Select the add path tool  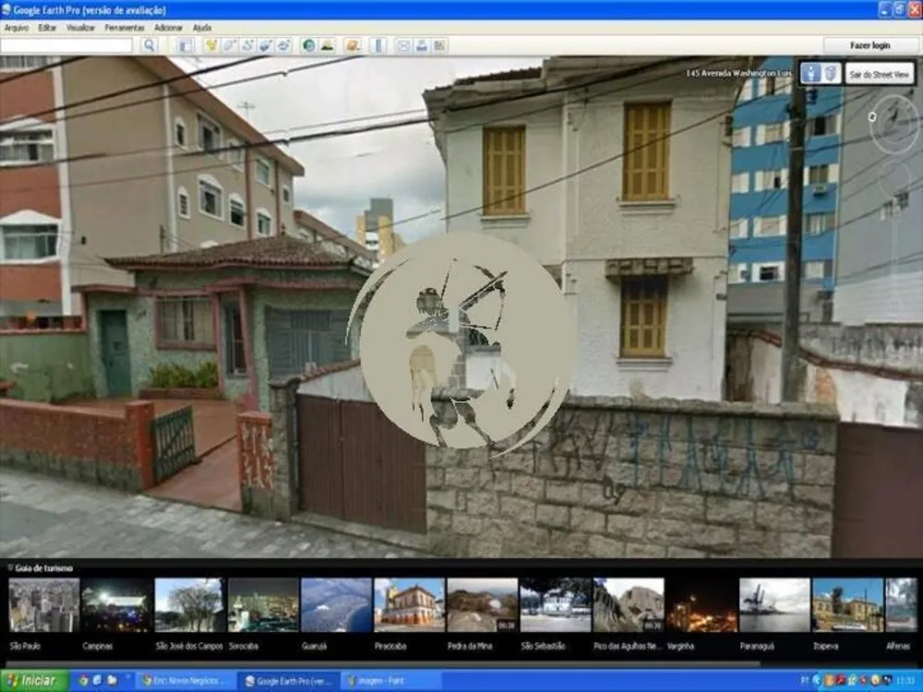click(x=247, y=45)
